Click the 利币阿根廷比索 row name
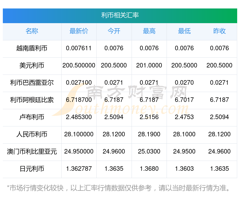 click(32, 100)
